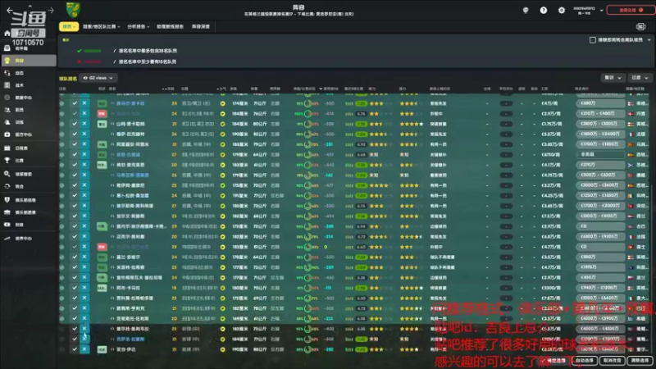The height and width of the screenshot is (369, 656).
Task: Open the club badge crest
Action: coord(73,10)
